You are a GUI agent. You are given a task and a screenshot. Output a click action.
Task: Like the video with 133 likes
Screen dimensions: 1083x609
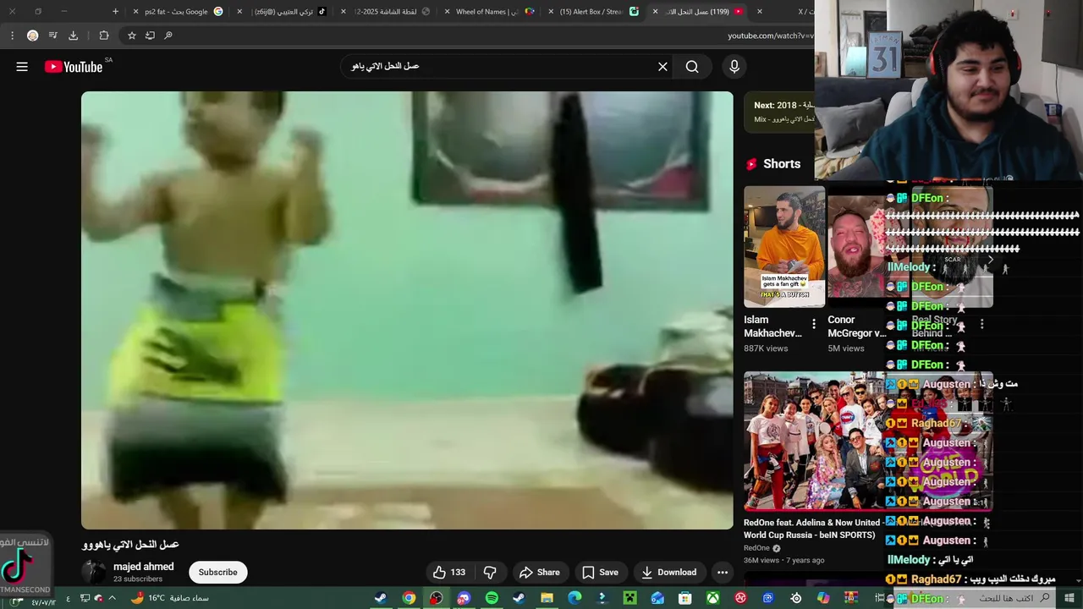pyautogui.click(x=449, y=573)
